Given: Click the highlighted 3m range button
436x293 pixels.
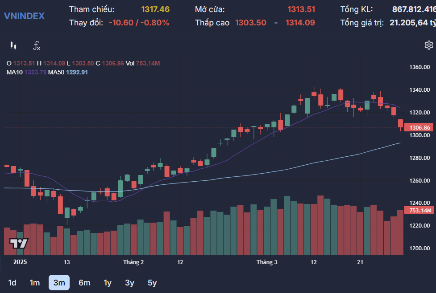Looking at the screenshot, I should click(60, 282).
